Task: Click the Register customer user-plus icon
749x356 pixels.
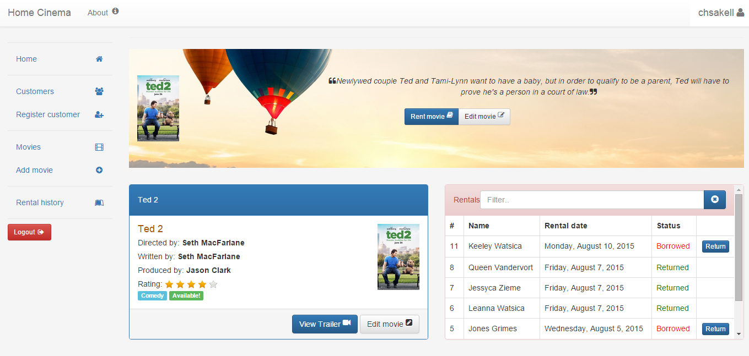Action: click(x=99, y=114)
